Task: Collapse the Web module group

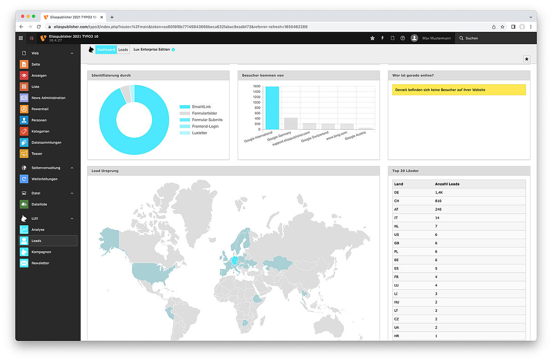Action: pyautogui.click(x=72, y=53)
